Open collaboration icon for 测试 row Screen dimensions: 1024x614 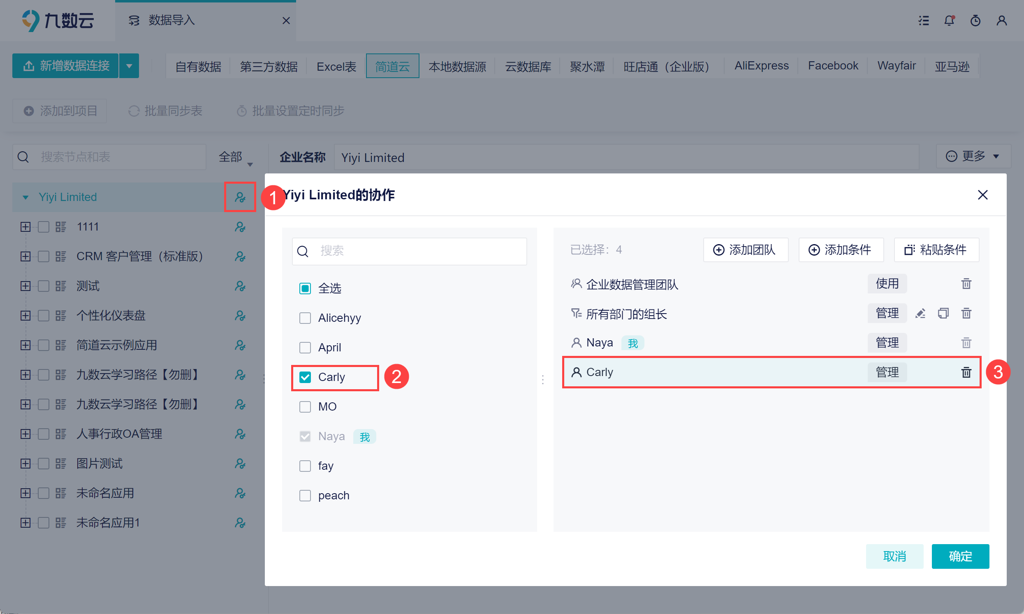pyautogui.click(x=240, y=286)
